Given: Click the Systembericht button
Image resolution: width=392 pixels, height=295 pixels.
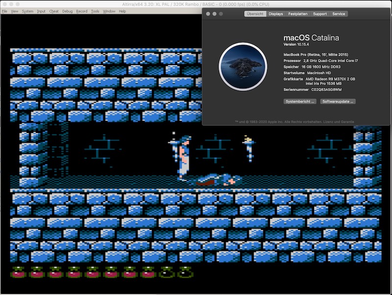Looking at the screenshot, I should 300,102.
